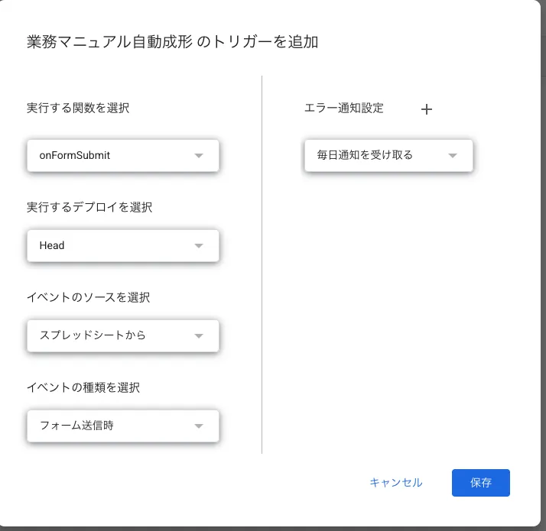Open the onFormSubmit function selector
The width and height of the screenshot is (546, 531).
(123, 156)
